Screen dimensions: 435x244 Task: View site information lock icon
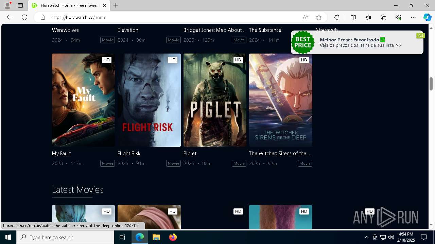click(42, 17)
